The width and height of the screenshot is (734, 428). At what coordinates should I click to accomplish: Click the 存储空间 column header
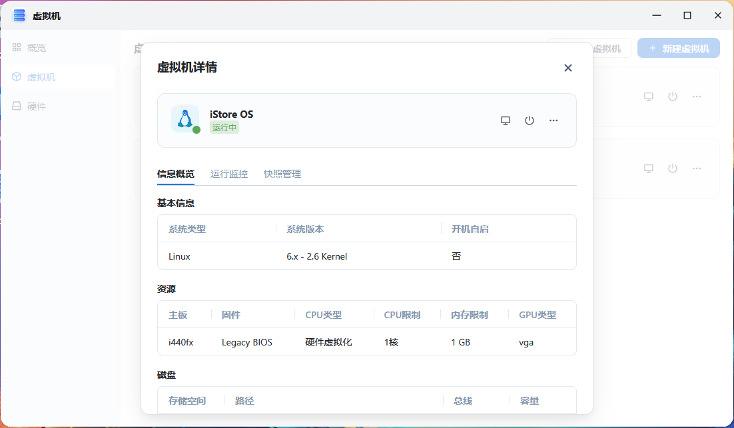(x=187, y=401)
